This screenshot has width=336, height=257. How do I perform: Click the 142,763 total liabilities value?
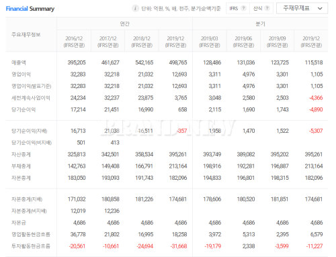77,166
